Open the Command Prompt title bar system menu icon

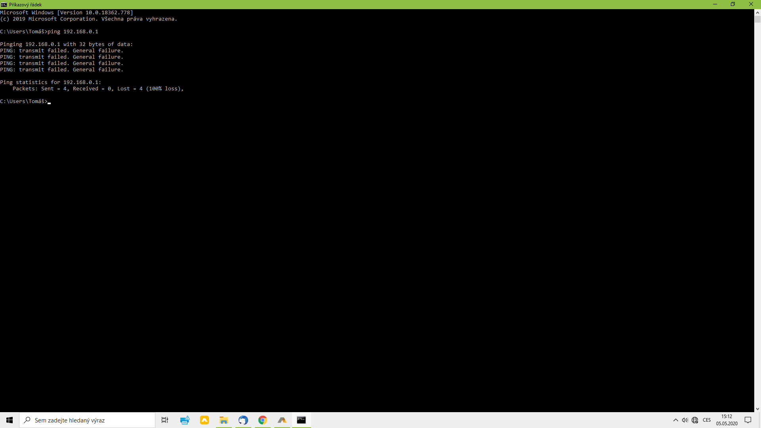pyautogui.click(x=4, y=4)
